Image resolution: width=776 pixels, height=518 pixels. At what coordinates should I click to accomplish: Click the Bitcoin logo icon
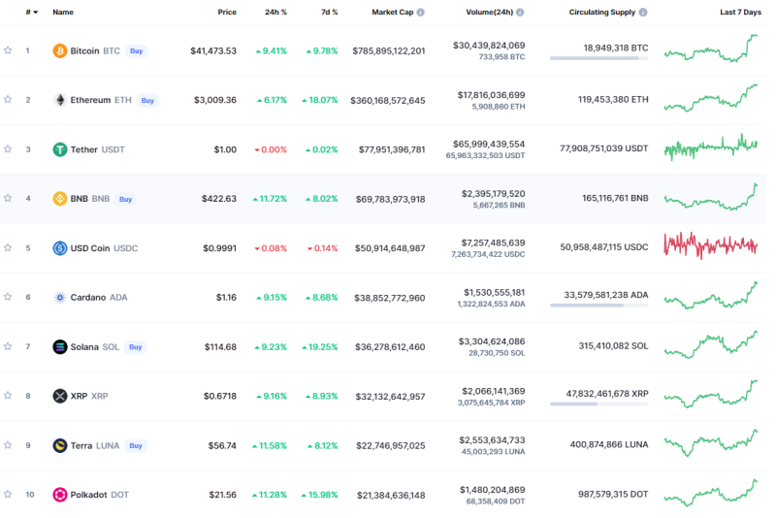tap(60, 50)
